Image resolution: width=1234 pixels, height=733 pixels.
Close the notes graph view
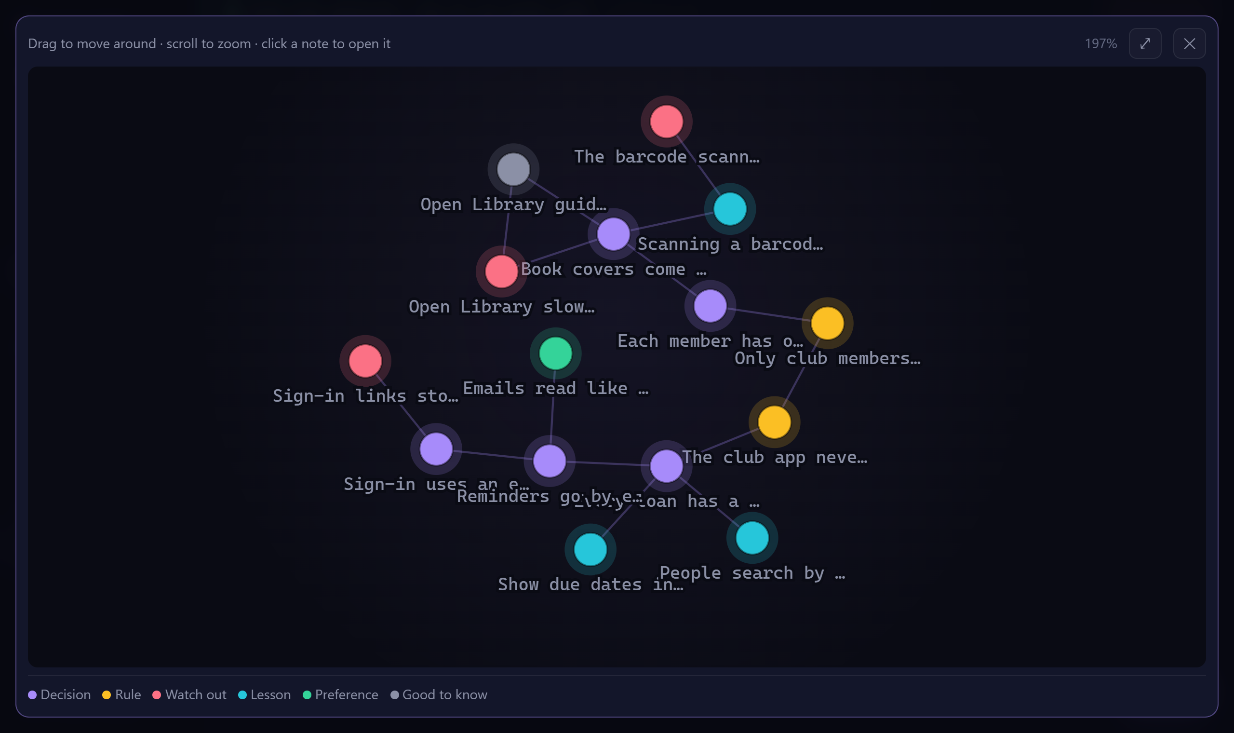point(1189,43)
